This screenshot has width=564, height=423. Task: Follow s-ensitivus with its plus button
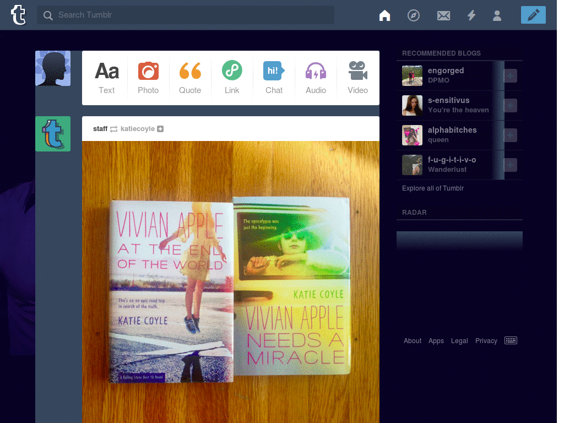[510, 105]
